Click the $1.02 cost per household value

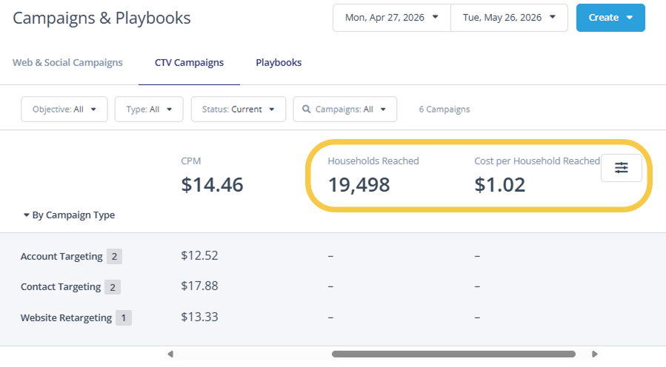click(500, 184)
